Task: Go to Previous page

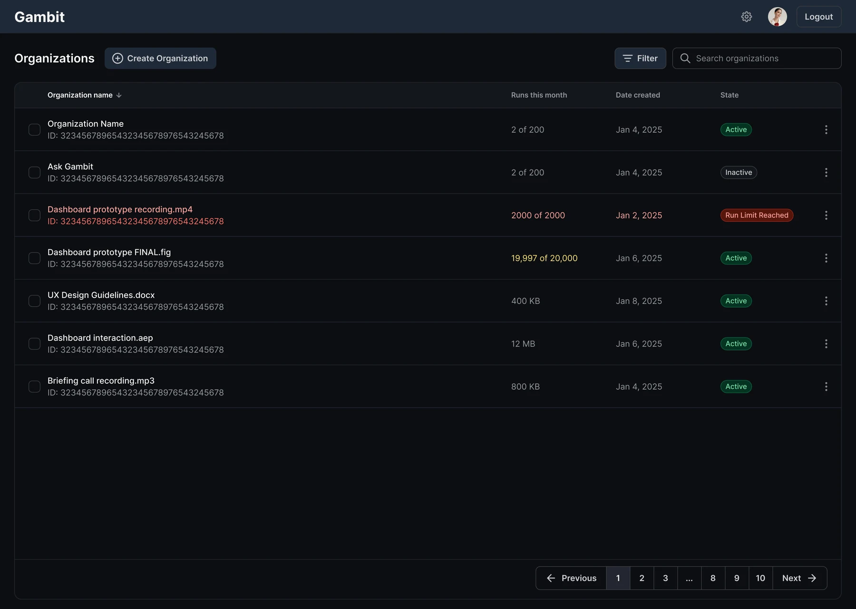Action: point(571,578)
